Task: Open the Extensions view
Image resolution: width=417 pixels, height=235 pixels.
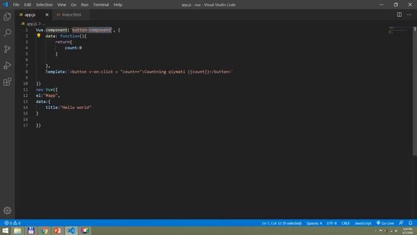Action: pos(7,82)
